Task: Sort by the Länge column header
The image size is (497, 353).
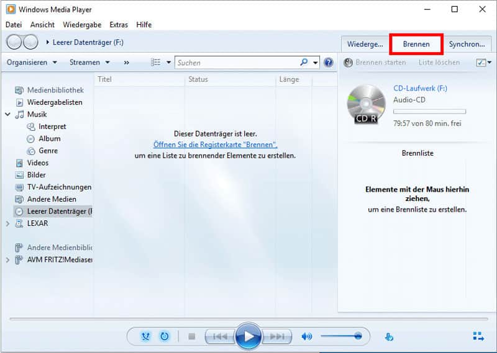Action: tap(294, 79)
